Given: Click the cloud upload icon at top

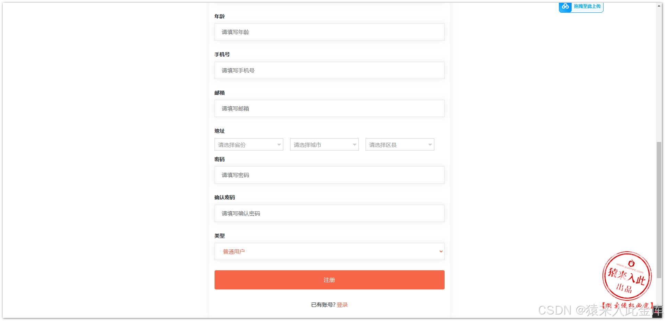Looking at the screenshot, I should coord(565,7).
